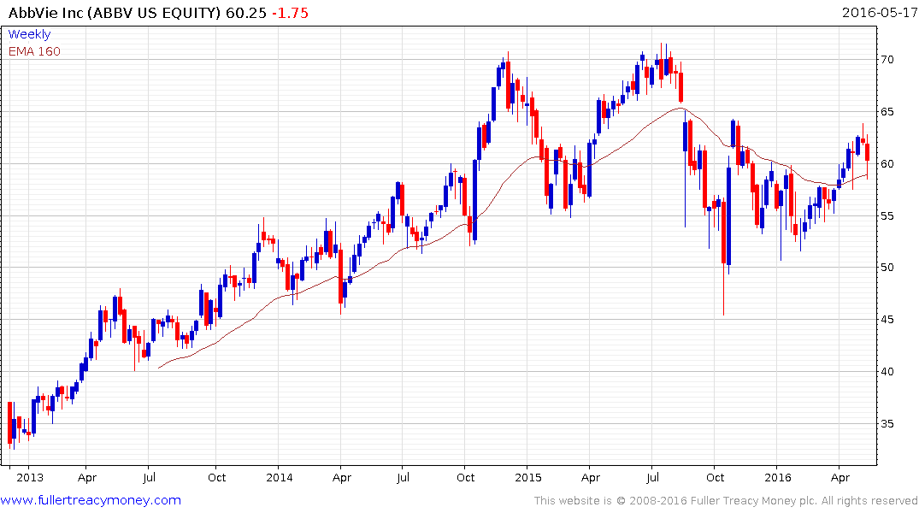The height and width of the screenshot is (513, 919).
Task: Click the EMA 160 legend label
Action: 34,51
